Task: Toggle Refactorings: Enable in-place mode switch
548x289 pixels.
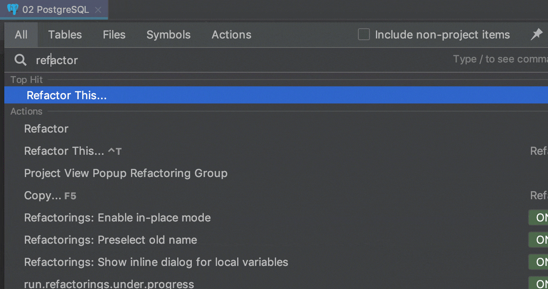Action: pos(539,218)
